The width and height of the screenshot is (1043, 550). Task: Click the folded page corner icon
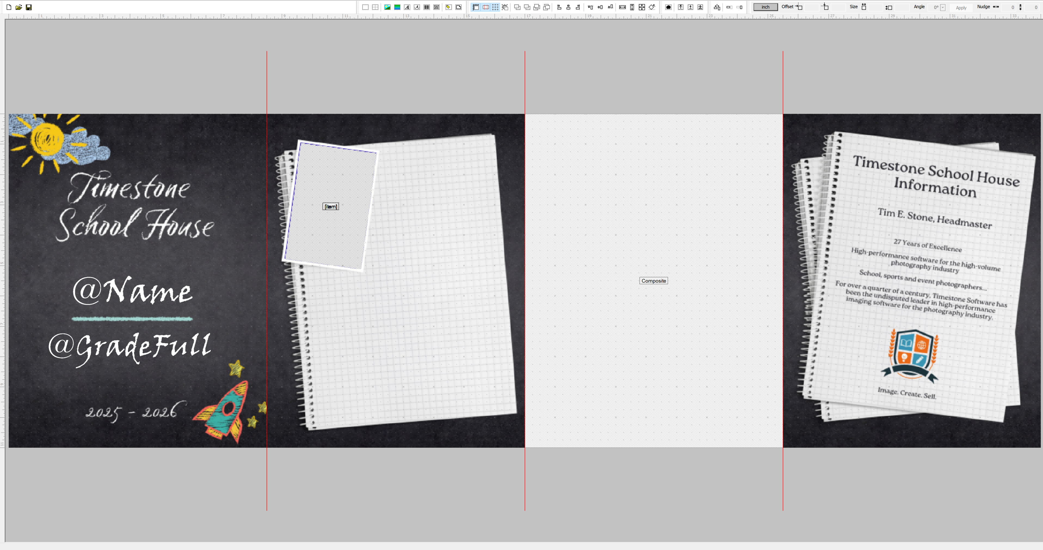(458, 7)
